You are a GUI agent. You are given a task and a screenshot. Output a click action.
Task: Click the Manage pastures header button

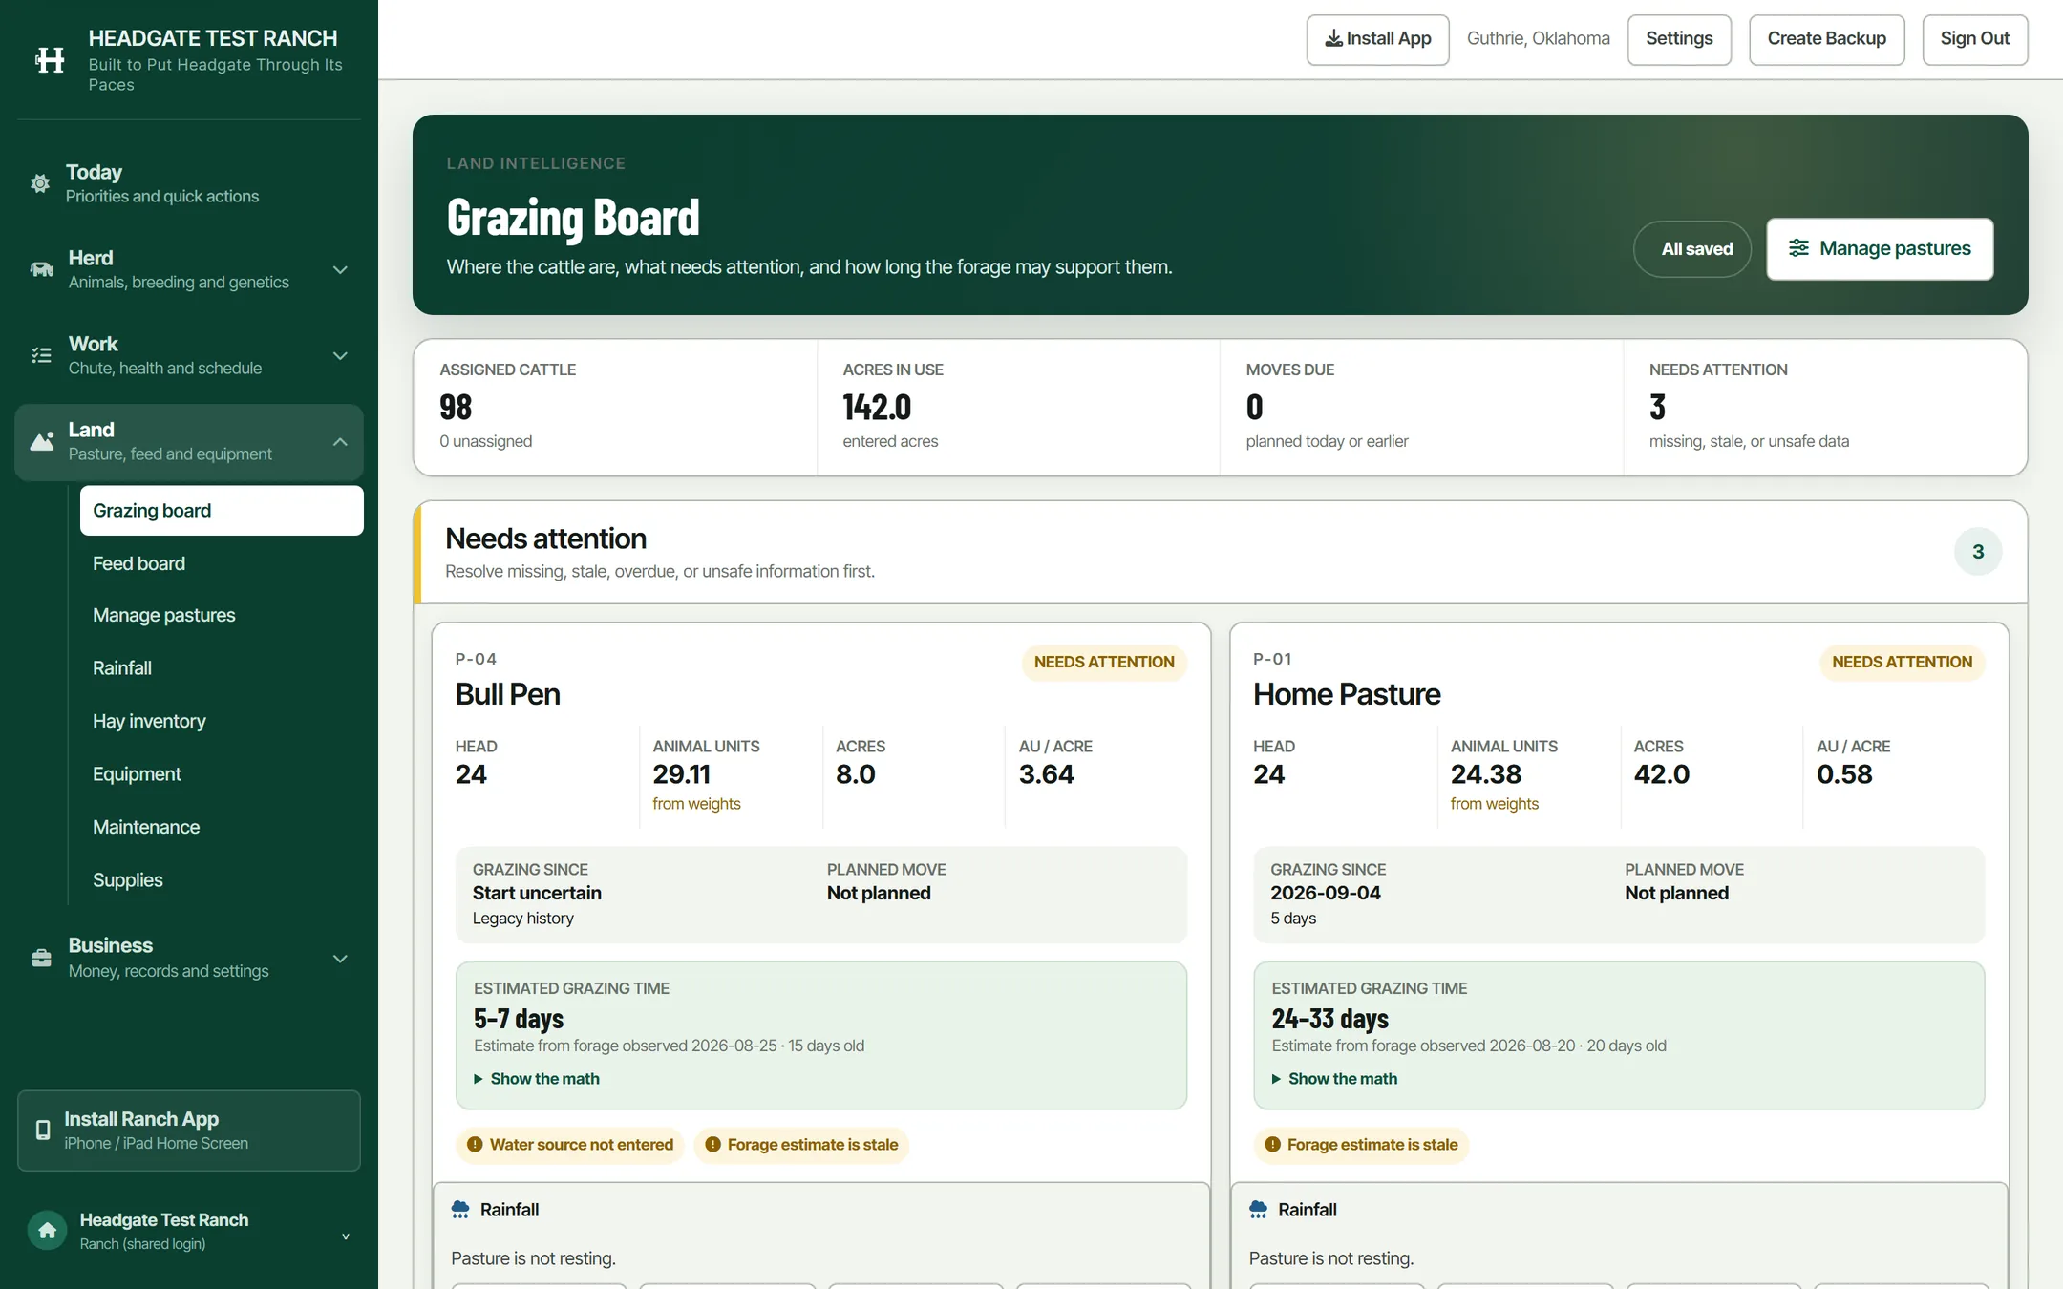[1880, 249]
